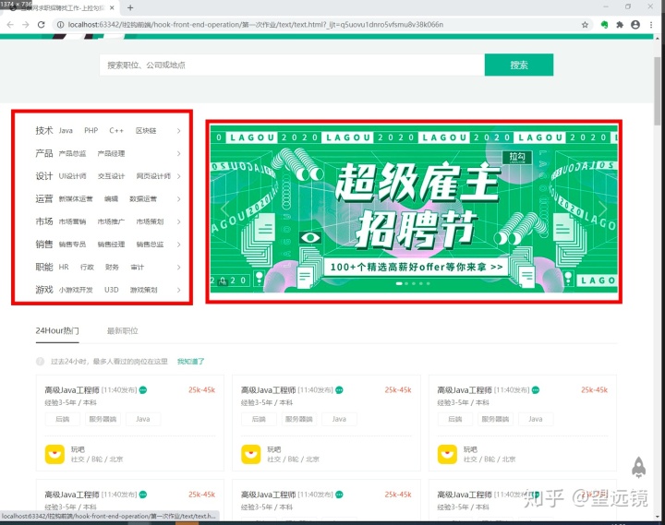The image size is (665, 525).
Task: Switch to the 最新职位 tab
Action: click(x=123, y=331)
